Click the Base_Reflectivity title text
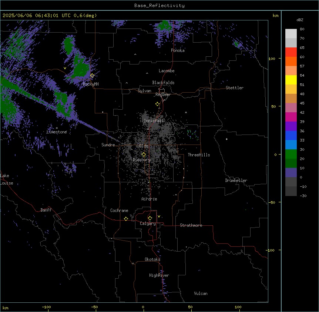Image resolution: width=319 pixels, height=312 pixels. click(159, 6)
